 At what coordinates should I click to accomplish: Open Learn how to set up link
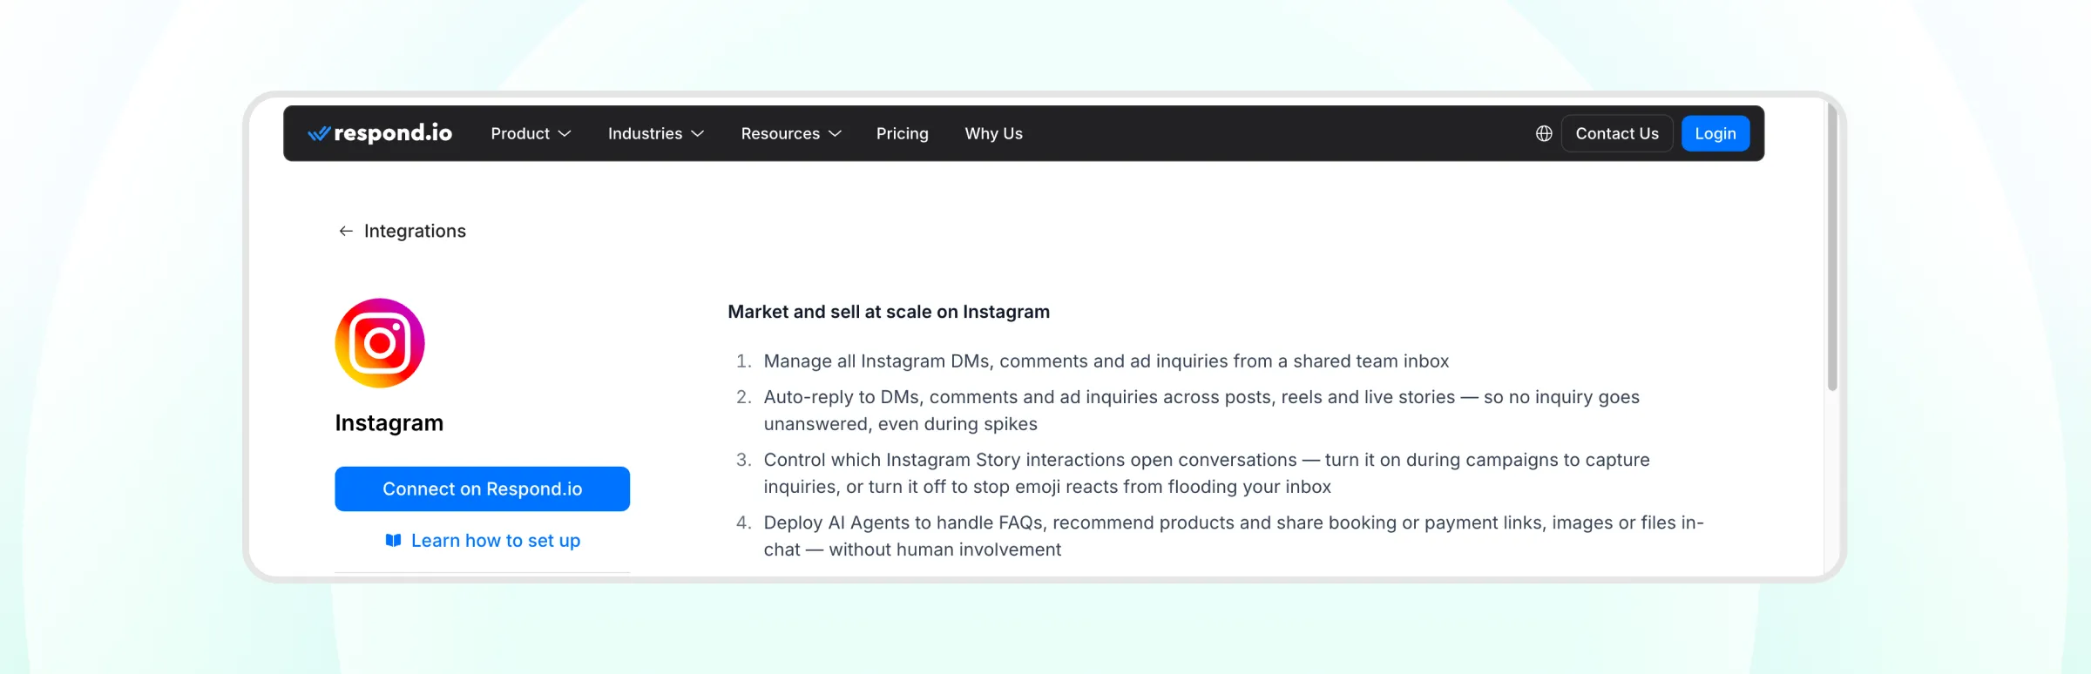[496, 541]
